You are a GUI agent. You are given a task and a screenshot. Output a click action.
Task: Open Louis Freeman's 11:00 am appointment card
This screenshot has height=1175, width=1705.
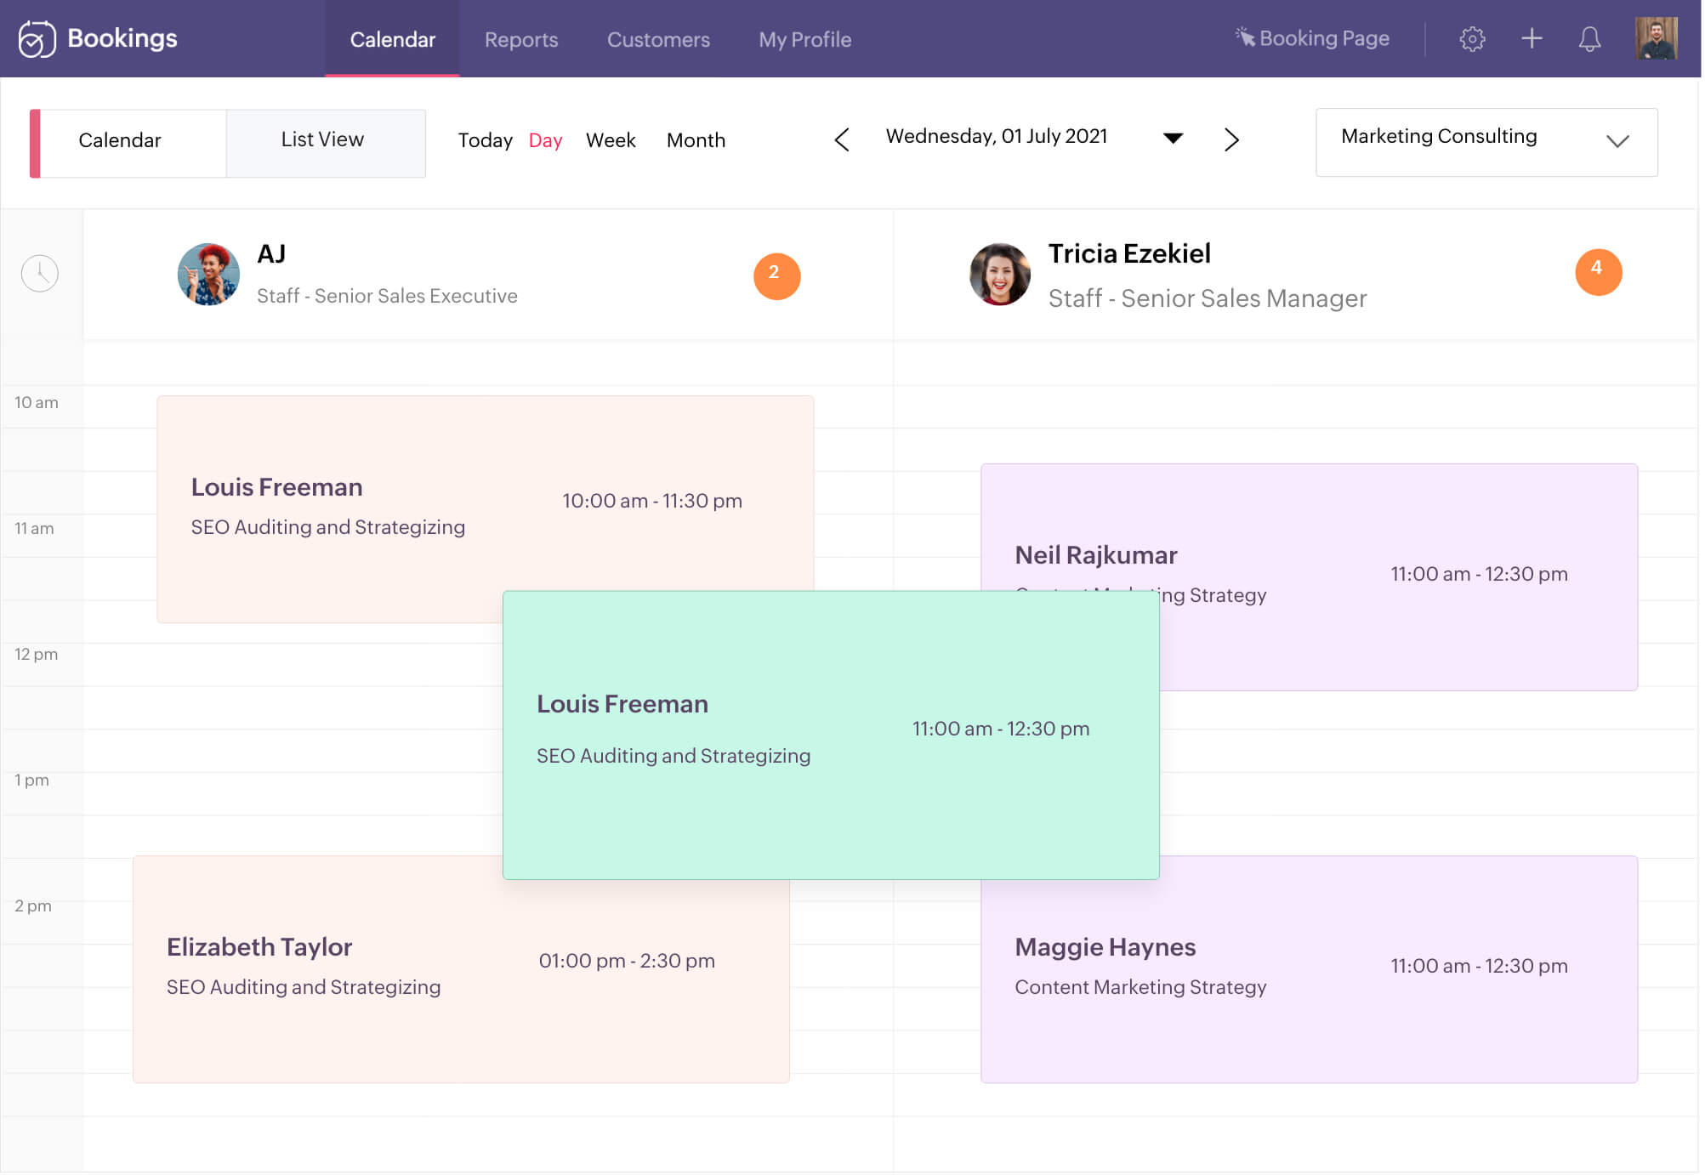(x=831, y=733)
